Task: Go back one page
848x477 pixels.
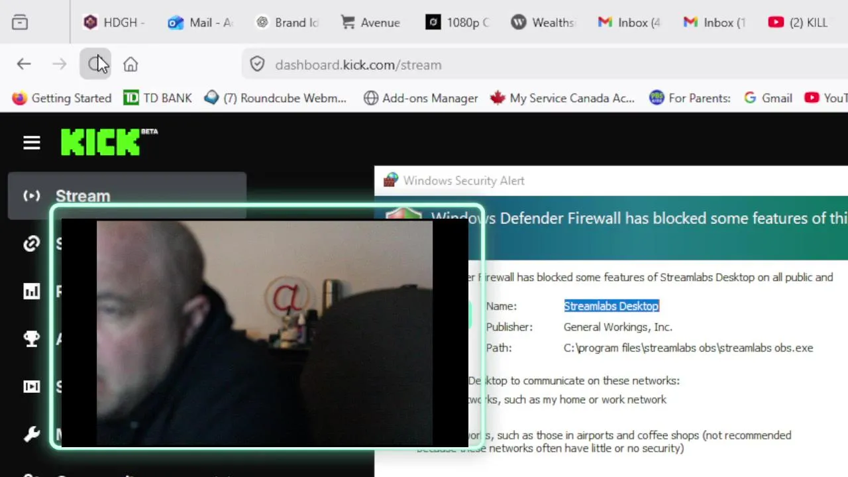Action: (24, 64)
